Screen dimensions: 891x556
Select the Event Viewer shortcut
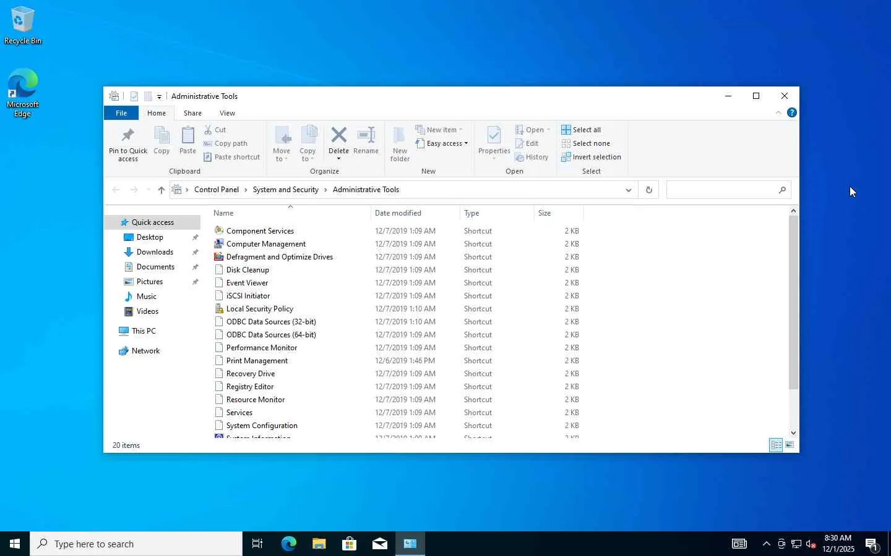click(x=247, y=283)
